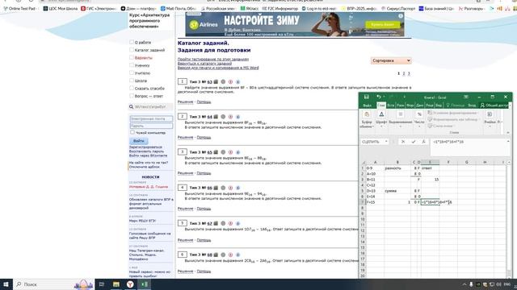Viewport: 517px width, 290px height.
Task: Open the Windows Start menu
Action: coord(6,284)
